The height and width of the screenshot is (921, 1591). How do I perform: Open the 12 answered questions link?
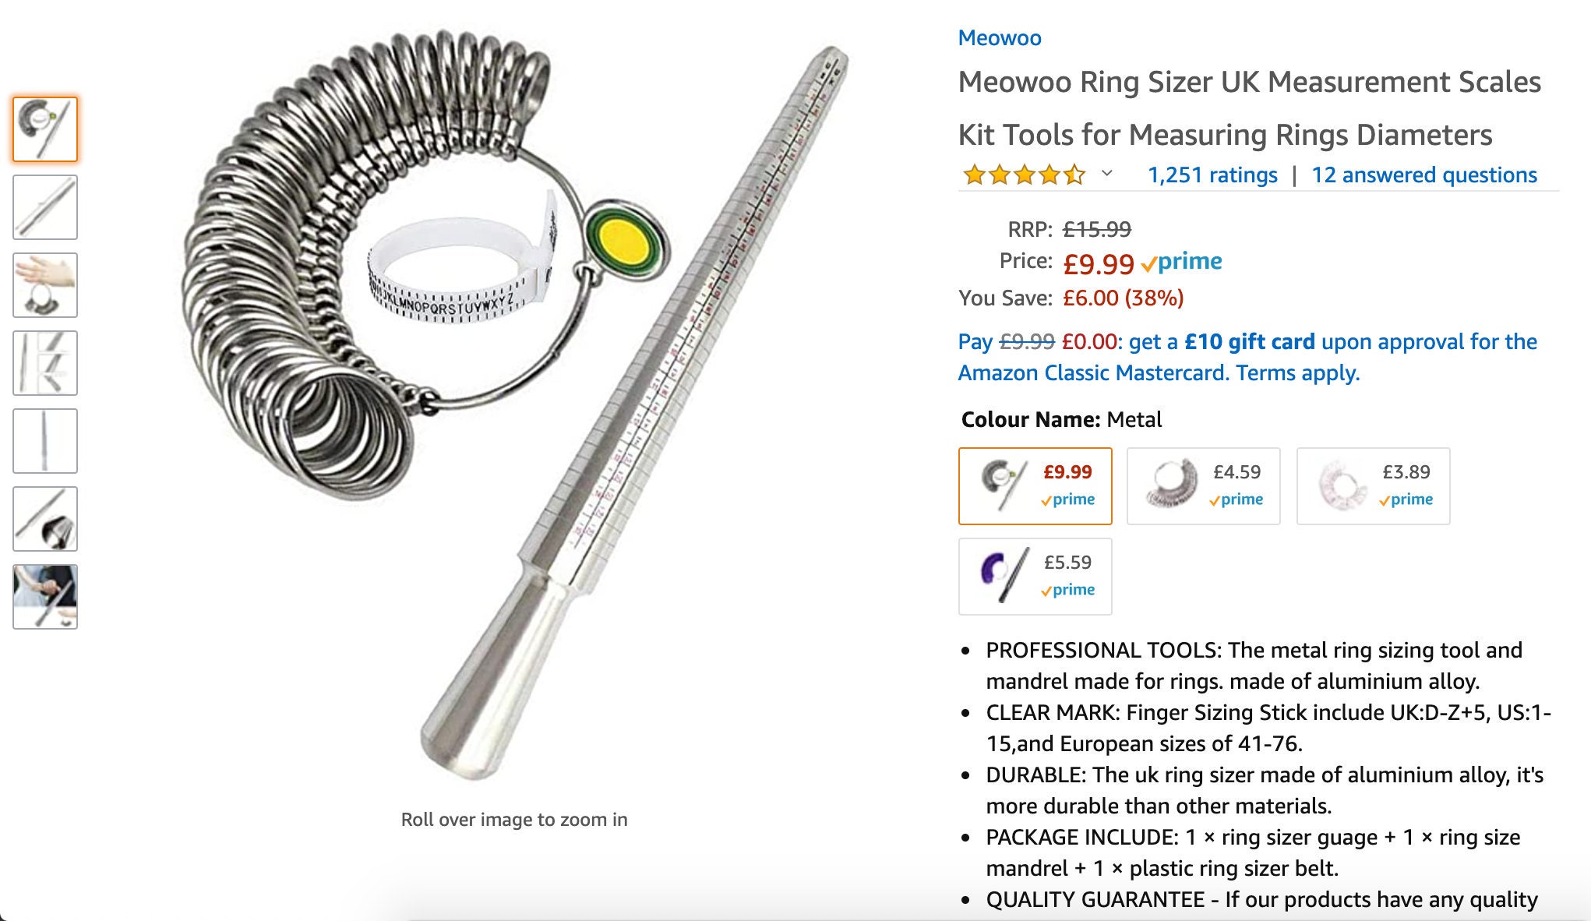coord(1423,175)
